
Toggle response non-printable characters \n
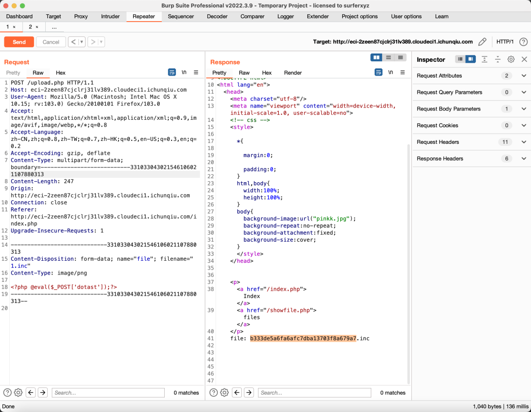click(390, 72)
